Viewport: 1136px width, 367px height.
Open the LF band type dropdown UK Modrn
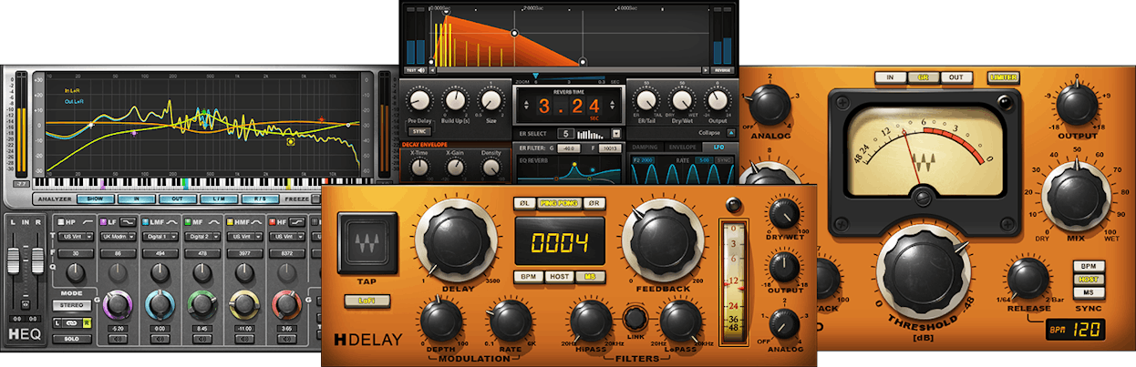[118, 236]
